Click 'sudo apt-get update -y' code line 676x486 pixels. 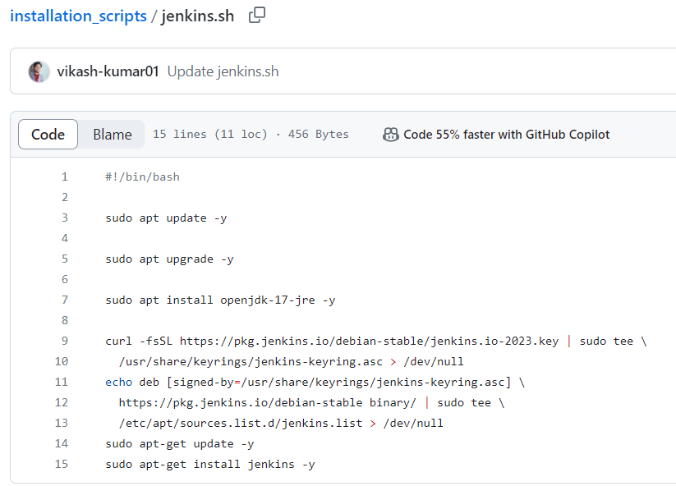[x=180, y=444]
